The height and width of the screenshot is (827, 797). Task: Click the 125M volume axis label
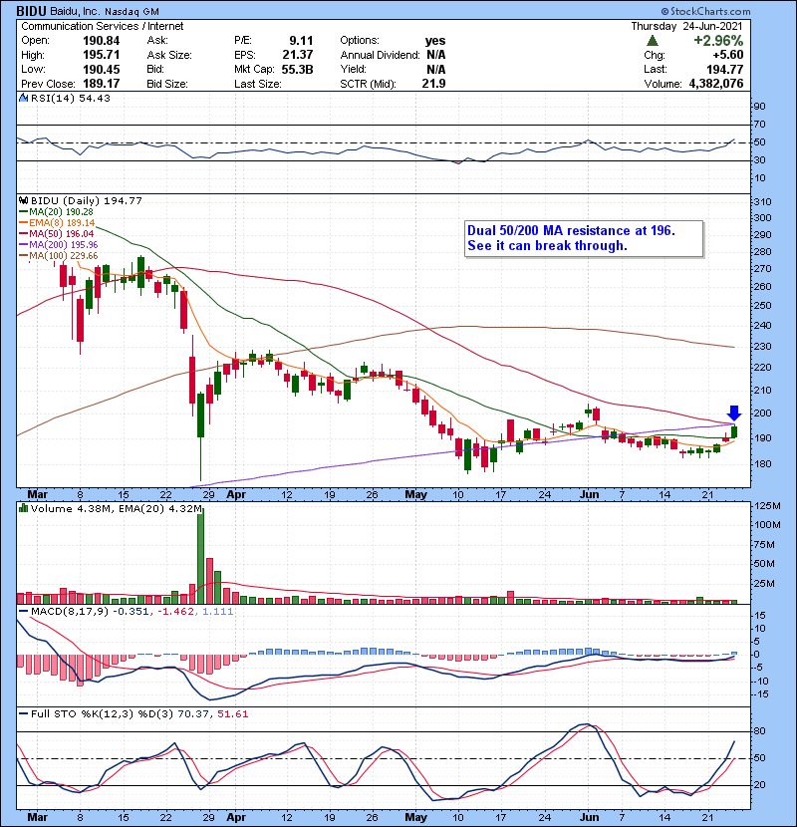coord(767,506)
